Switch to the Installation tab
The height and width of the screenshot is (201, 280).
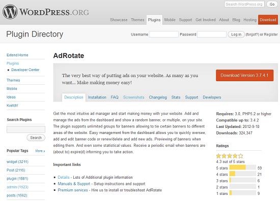point(97,97)
